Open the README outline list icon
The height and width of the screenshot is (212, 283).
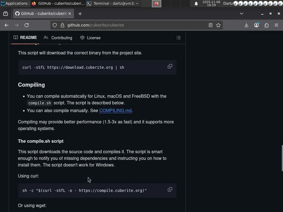tap(179, 38)
